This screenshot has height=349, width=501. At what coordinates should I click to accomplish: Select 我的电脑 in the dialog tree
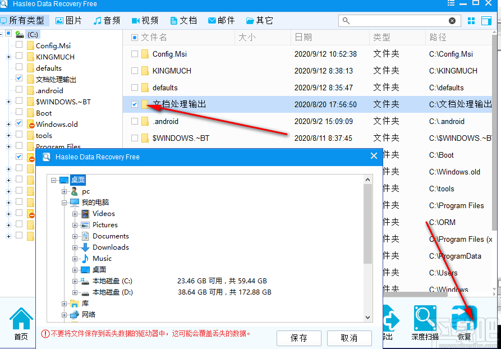95,203
